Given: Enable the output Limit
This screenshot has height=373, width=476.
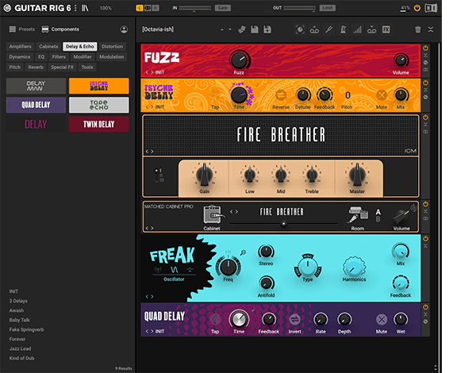Looking at the screenshot, I should (x=328, y=8).
